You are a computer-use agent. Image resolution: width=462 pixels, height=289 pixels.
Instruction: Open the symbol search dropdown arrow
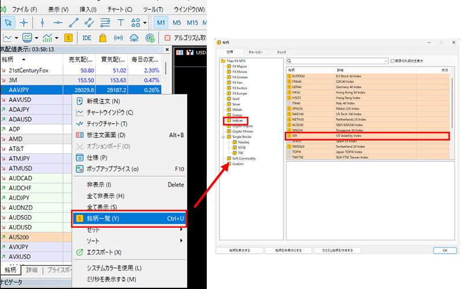pyautogui.click(x=386, y=61)
